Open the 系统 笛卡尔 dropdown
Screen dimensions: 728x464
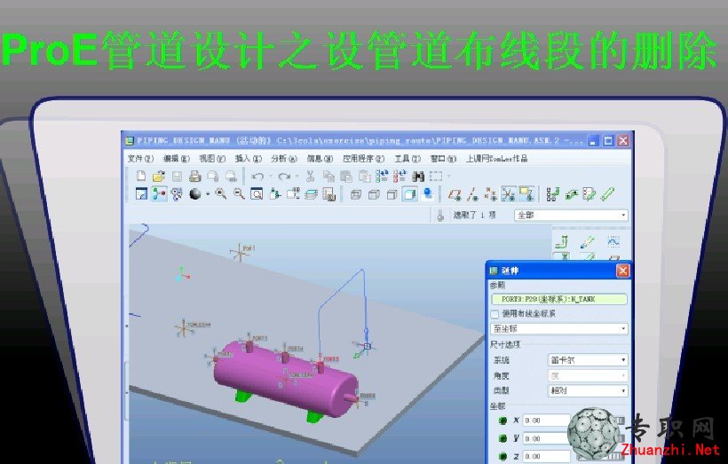click(x=588, y=359)
